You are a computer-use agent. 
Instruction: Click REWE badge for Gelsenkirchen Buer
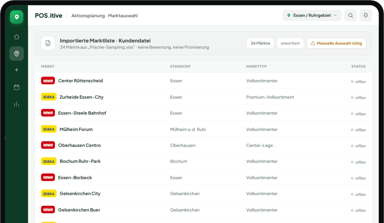point(48,210)
